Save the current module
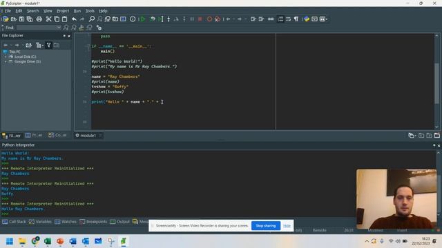The width and height of the screenshot is (442, 248). [21, 19]
